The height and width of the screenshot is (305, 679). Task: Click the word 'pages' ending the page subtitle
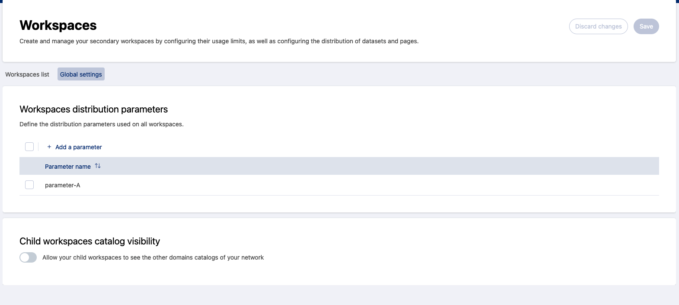point(409,41)
